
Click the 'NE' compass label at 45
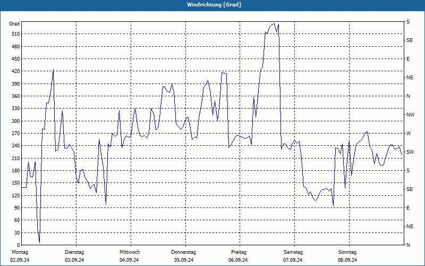(x=410, y=227)
